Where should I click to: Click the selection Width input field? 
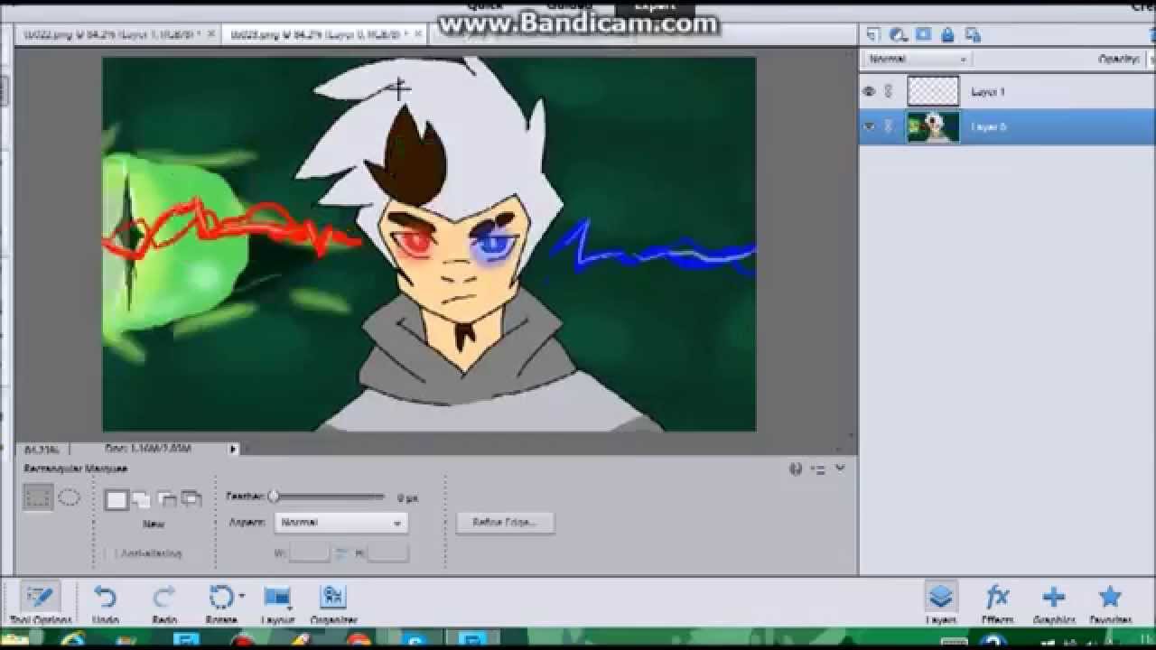pos(309,552)
